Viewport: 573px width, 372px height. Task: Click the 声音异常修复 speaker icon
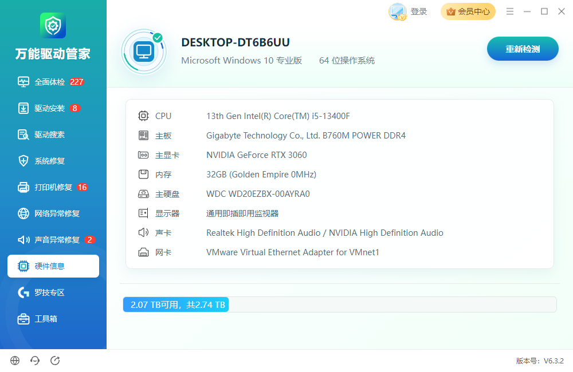(x=23, y=239)
